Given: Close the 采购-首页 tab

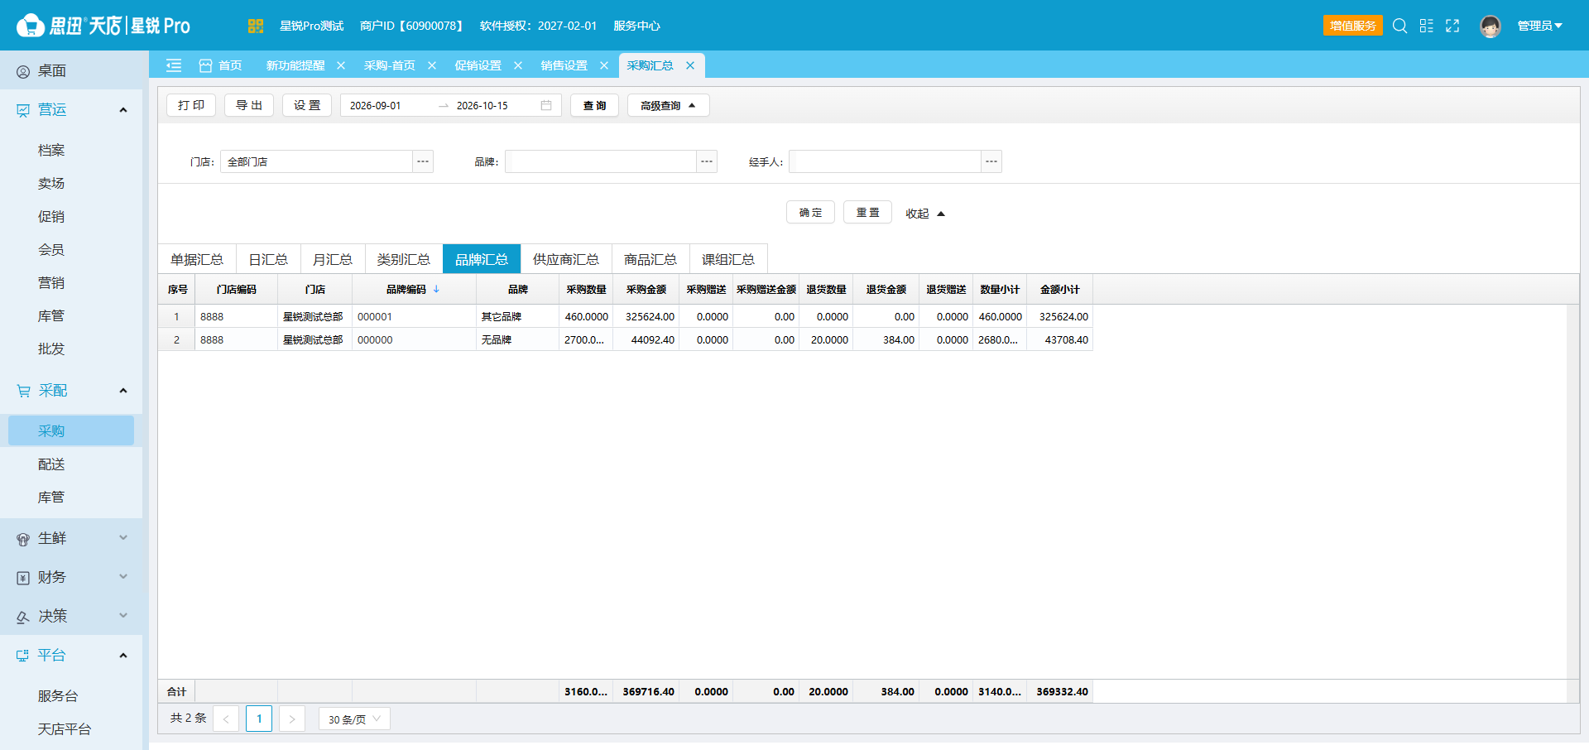Looking at the screenshot, I should click(432, 65).
